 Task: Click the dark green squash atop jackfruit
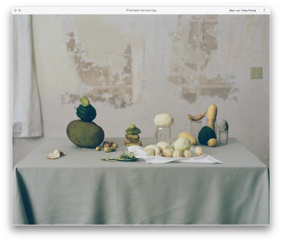tap(86, 111)
